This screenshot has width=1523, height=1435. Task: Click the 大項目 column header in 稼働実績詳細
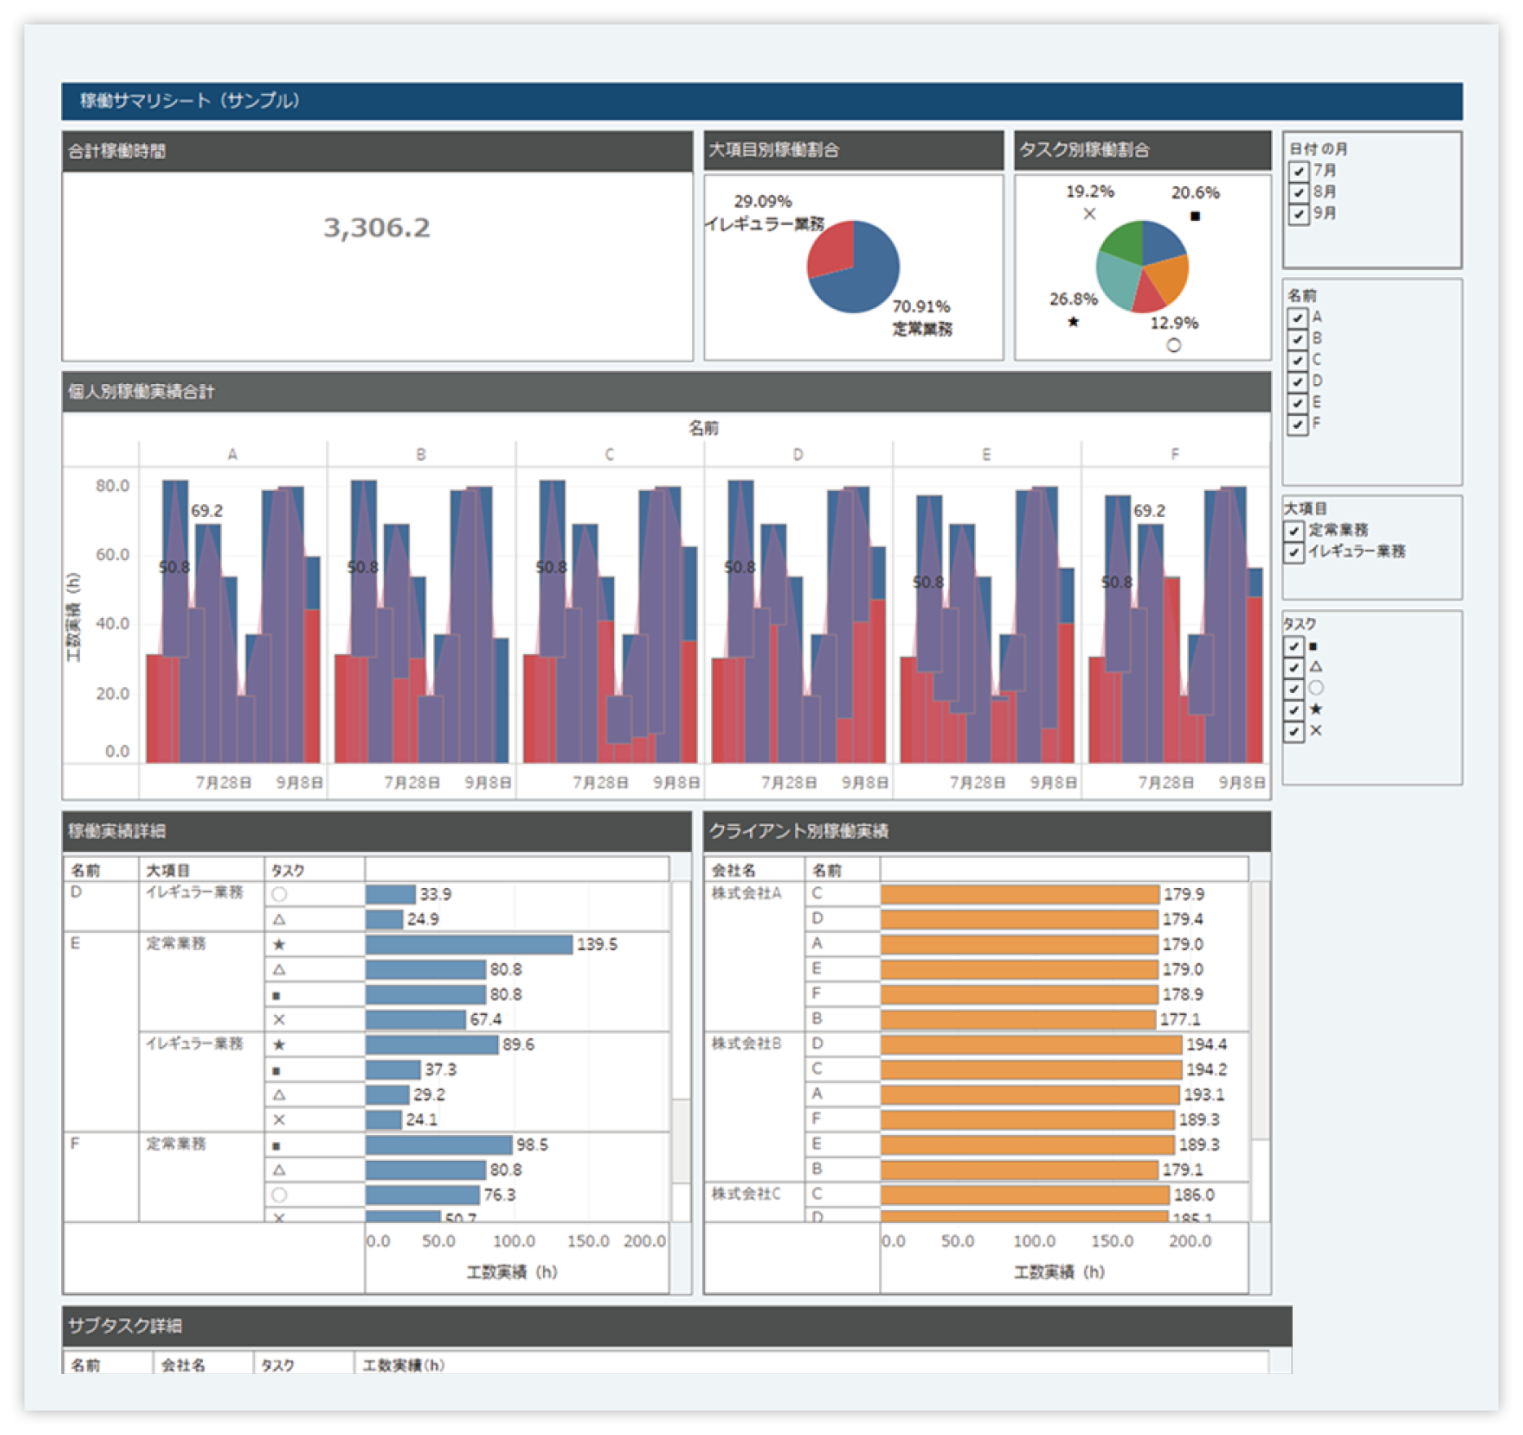click(168, 872)
